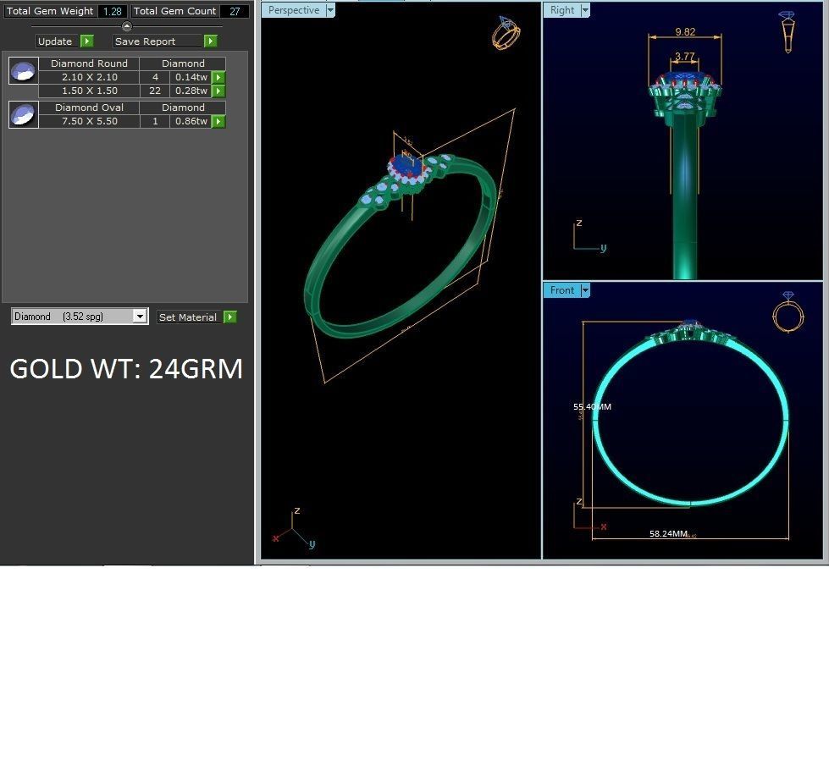Click the Front viewport label
Screen dimensions: 829x777
[562, 290]
